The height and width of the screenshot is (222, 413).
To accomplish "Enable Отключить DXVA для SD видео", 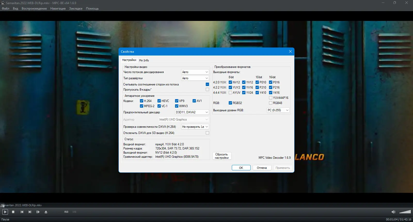I will 207,133.
